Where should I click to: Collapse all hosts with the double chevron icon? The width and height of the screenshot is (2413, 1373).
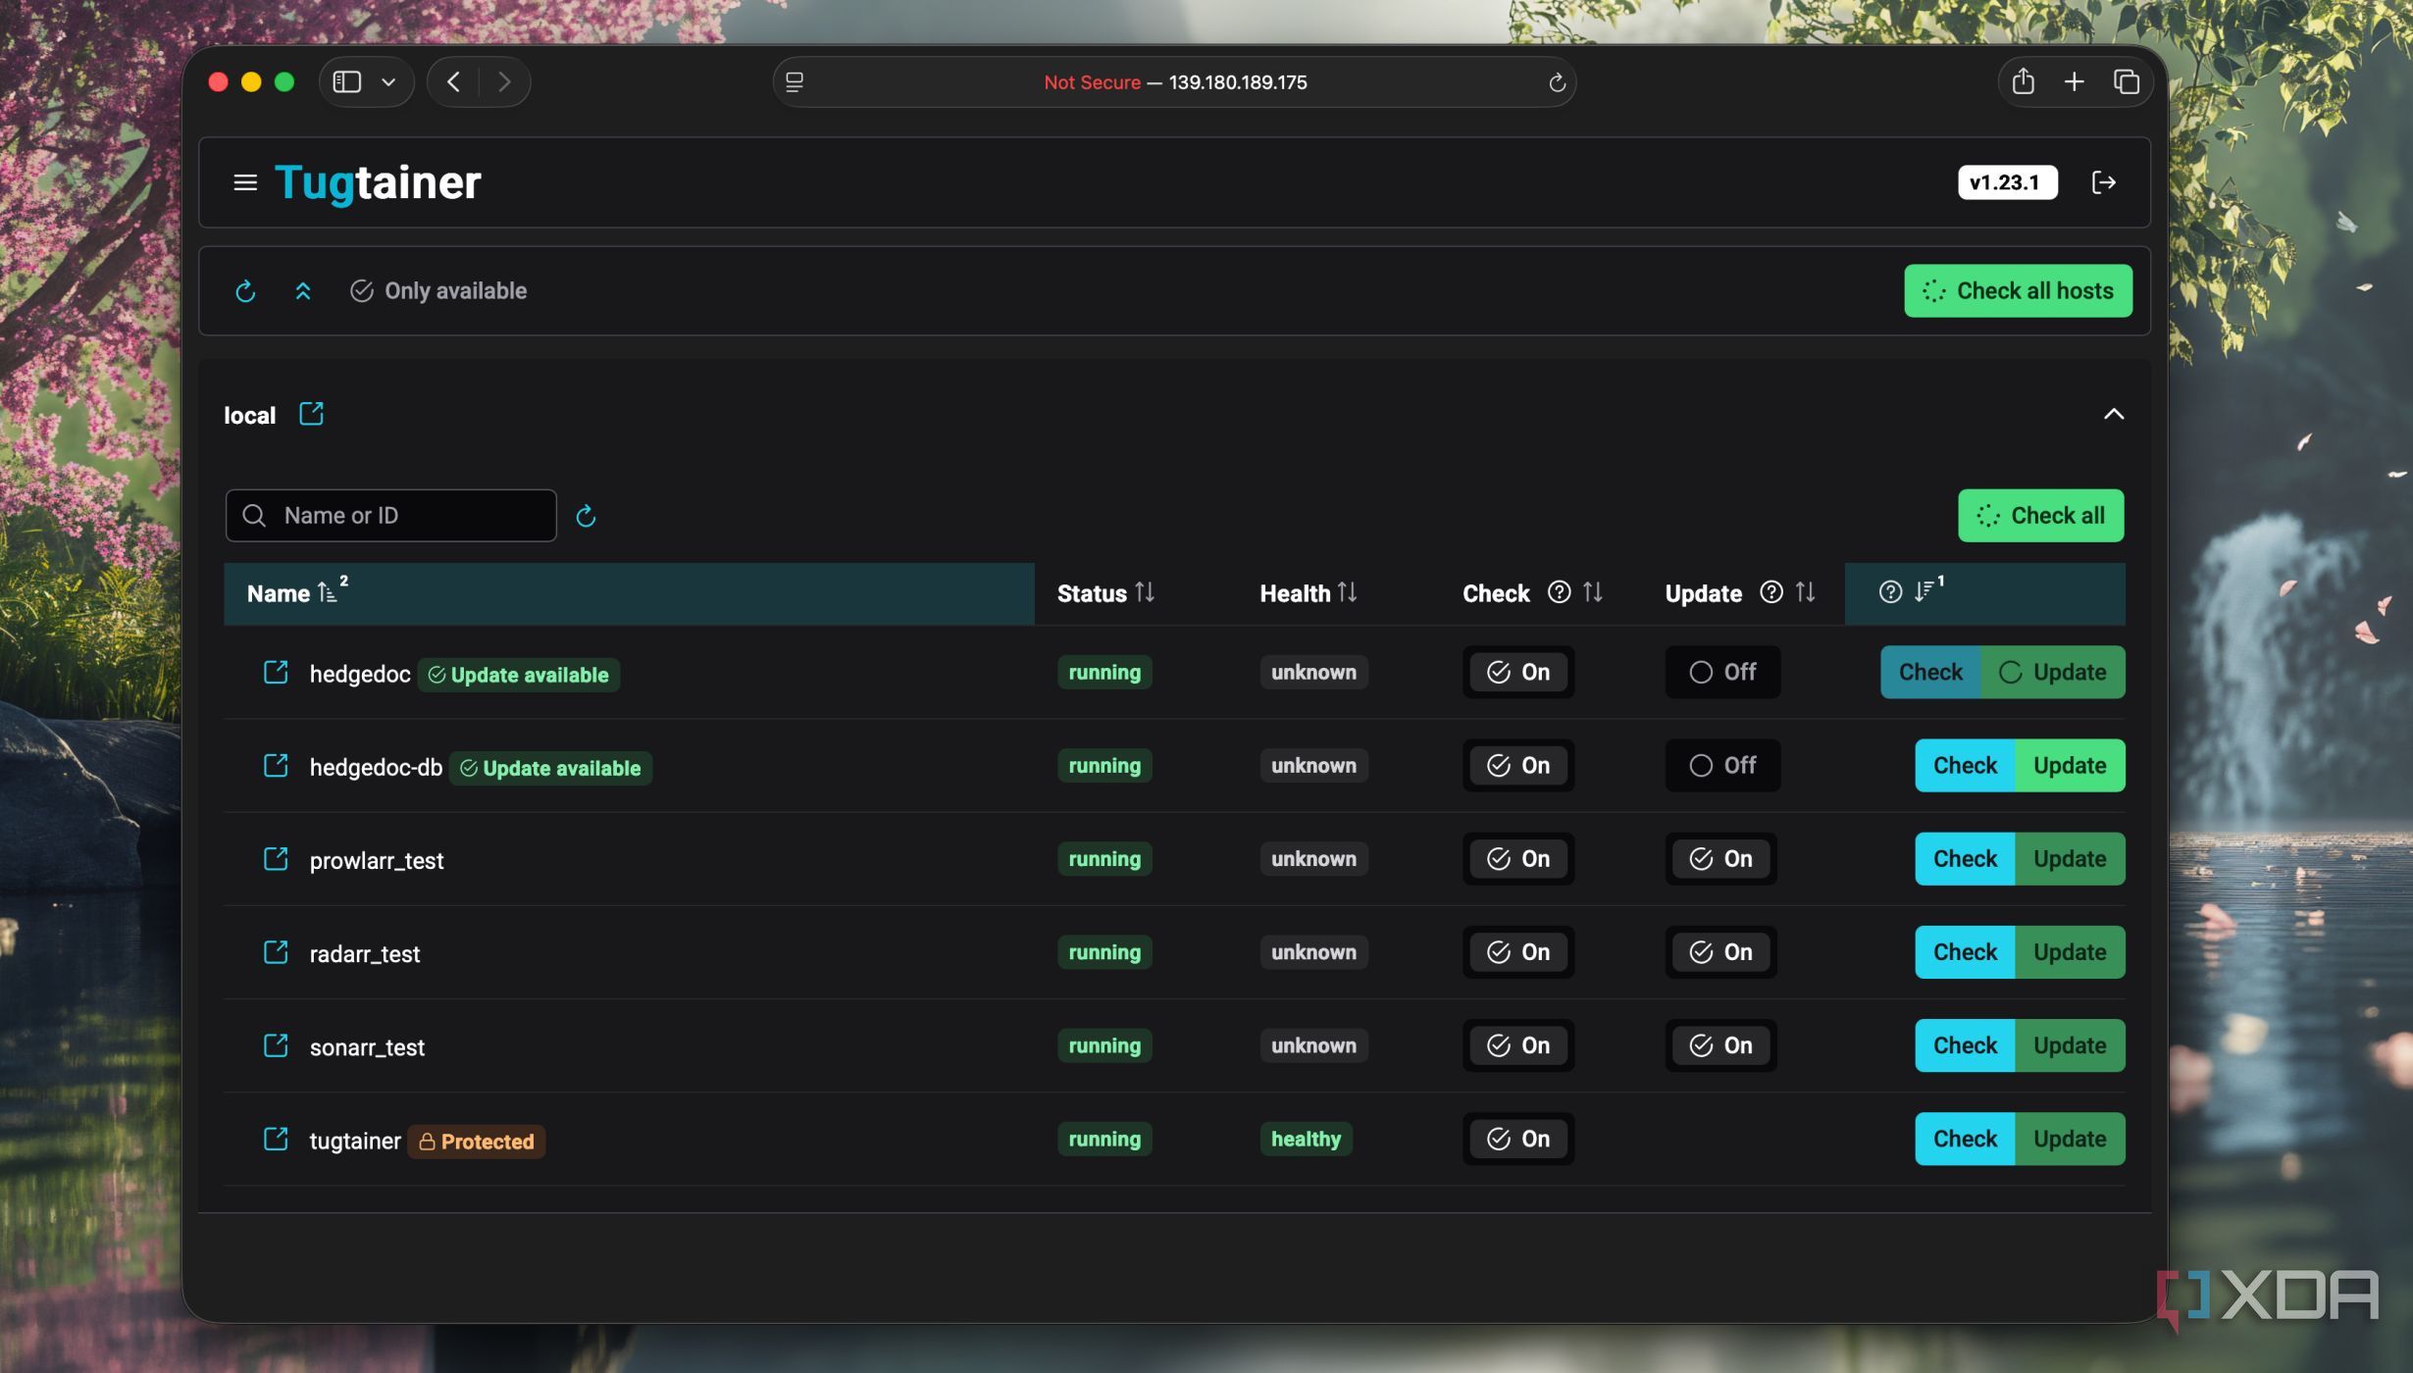tap(303, 291)
